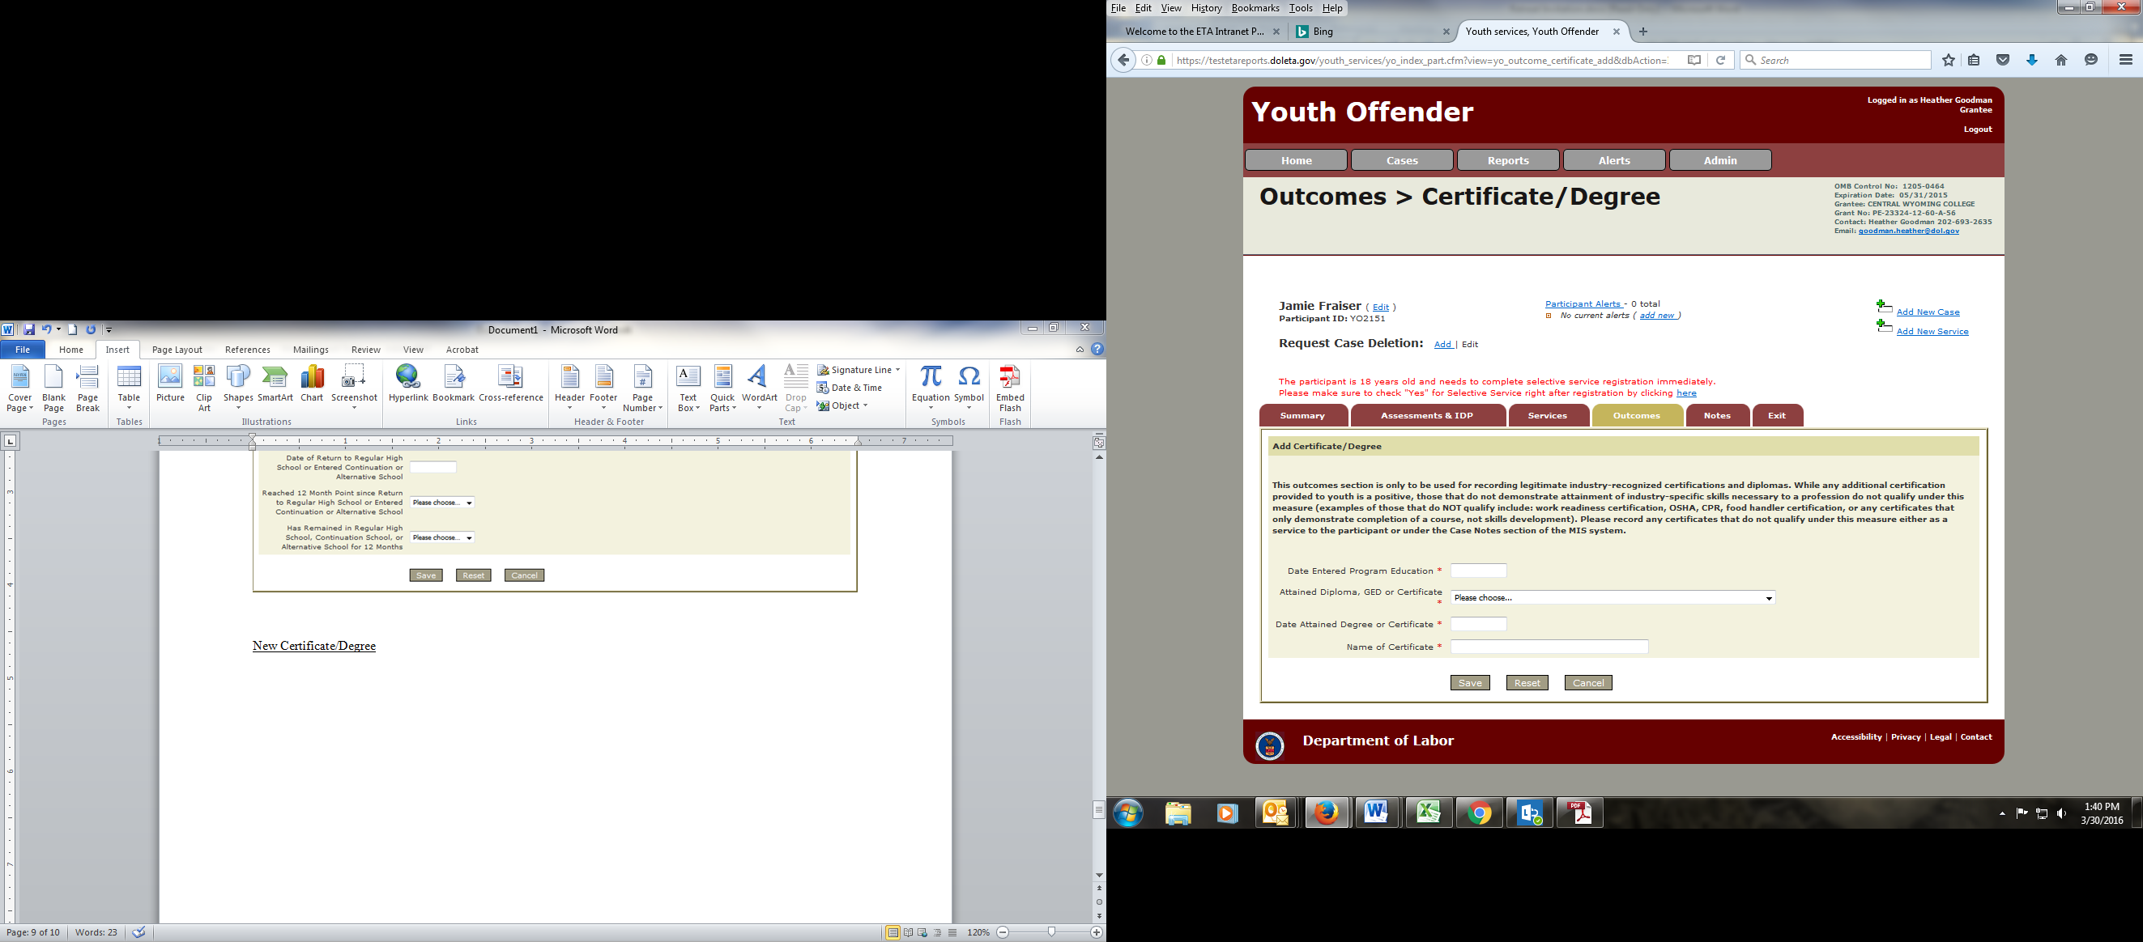Click the Add New Case link

pyautogui.click(x=1928, y=312)
